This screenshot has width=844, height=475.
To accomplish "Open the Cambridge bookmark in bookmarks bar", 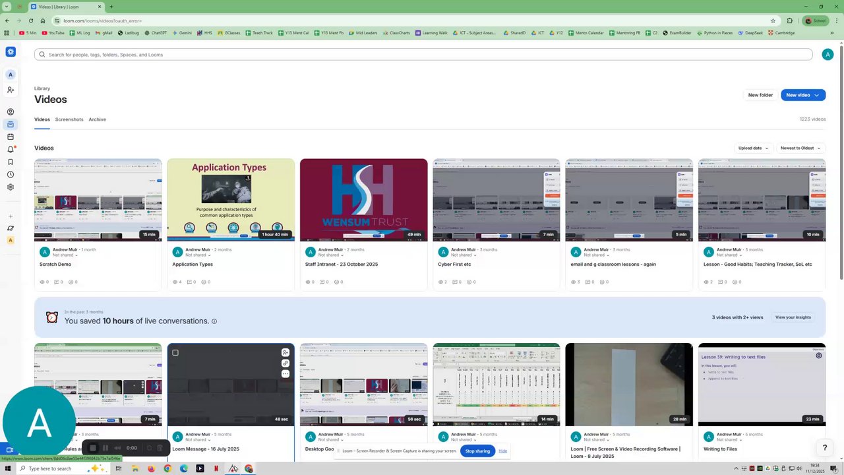I will pos(781,33).
